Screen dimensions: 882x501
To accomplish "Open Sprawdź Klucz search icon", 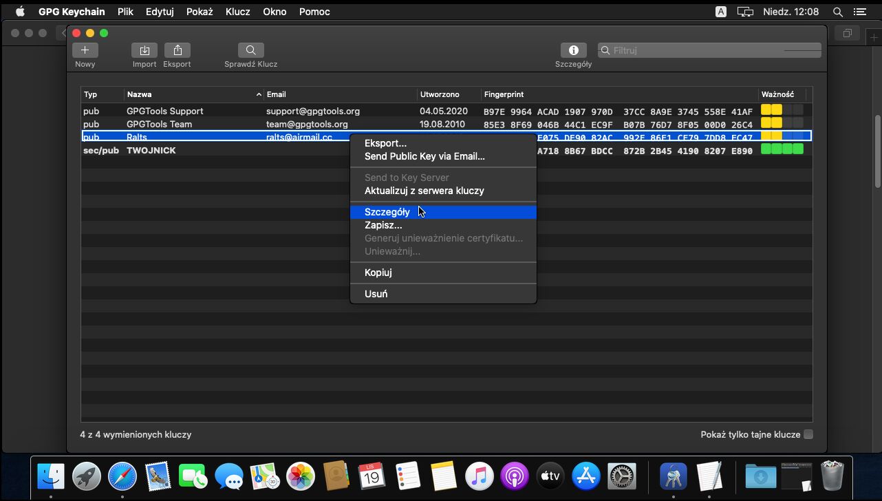I will click(251, 50).
